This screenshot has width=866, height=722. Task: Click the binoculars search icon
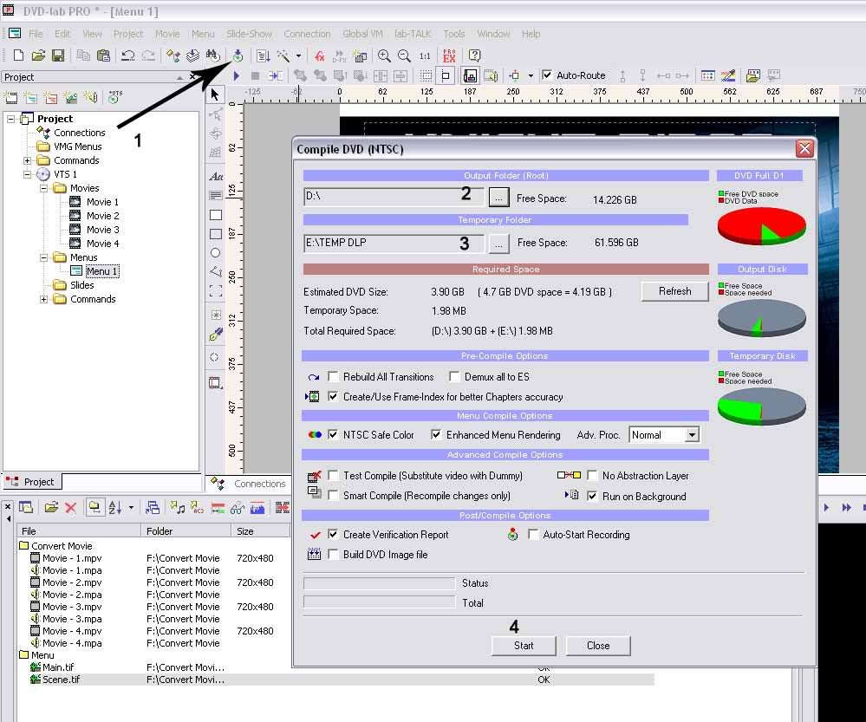point(212,55)
